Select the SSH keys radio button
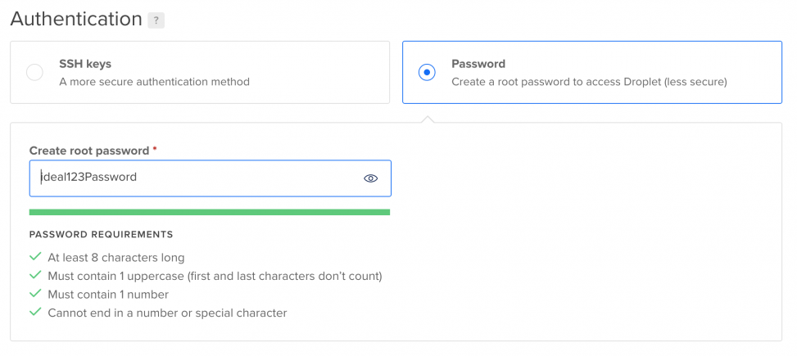The image size is (797, 356). pyautogui.click(x=34, y=73)
